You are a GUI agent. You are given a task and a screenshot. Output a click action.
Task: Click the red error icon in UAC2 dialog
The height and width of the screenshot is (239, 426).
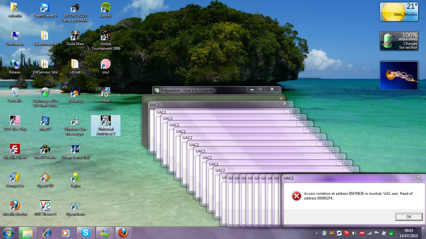pos(296,196)
